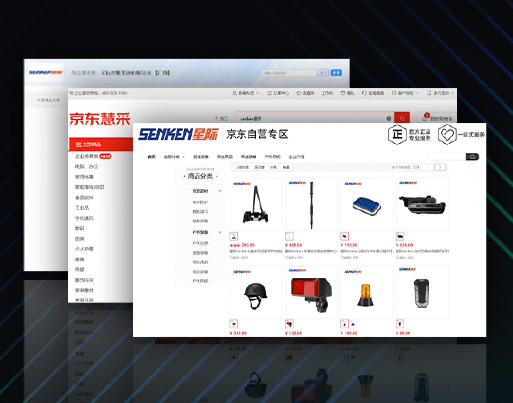Open the amber beacon light product
Image resolution: width=513 pixels, height=403 pixels.
(x=366, y=293)
